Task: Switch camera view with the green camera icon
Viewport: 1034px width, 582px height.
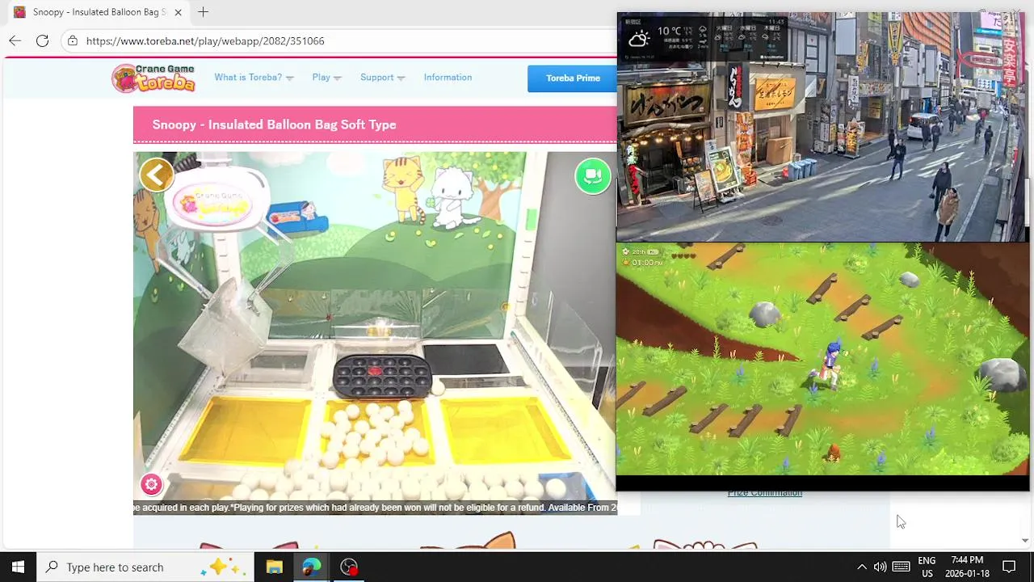Action: (x=593, y=176)
